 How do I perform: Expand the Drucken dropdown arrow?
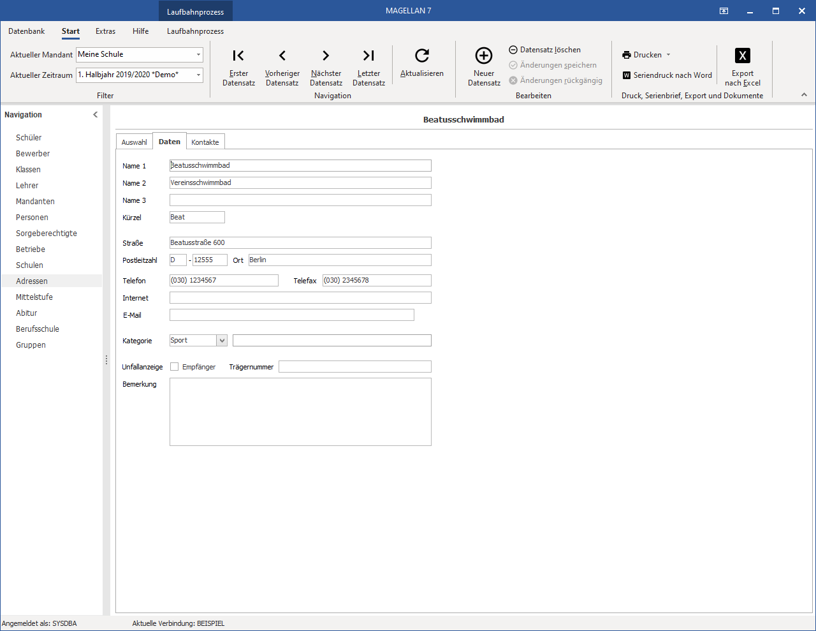[x=668, y=55]
